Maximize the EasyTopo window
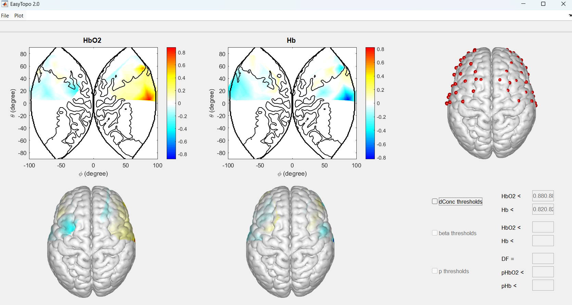The width and height of the screenshot is (572, 305). click(543, 4)
